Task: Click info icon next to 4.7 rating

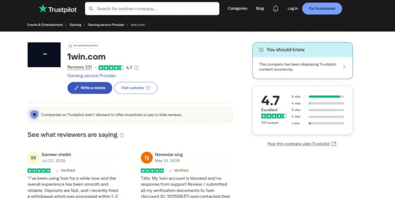Action: coord(137,68)
